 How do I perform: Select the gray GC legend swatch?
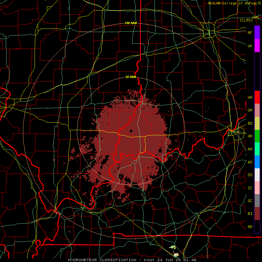coord(257,201)
